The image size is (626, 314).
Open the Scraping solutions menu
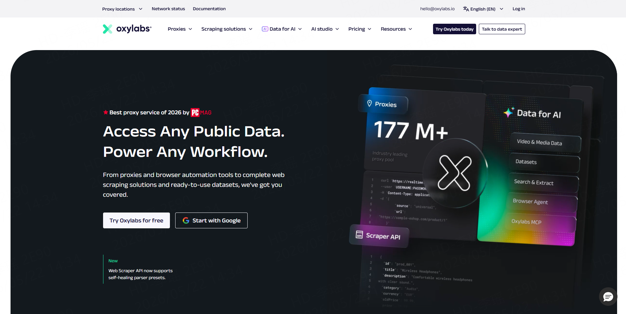pos(227,29)
